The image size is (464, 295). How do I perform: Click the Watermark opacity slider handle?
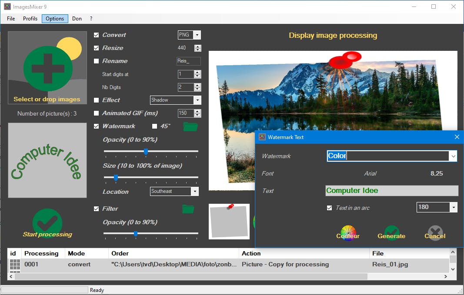tap(146, 152)
